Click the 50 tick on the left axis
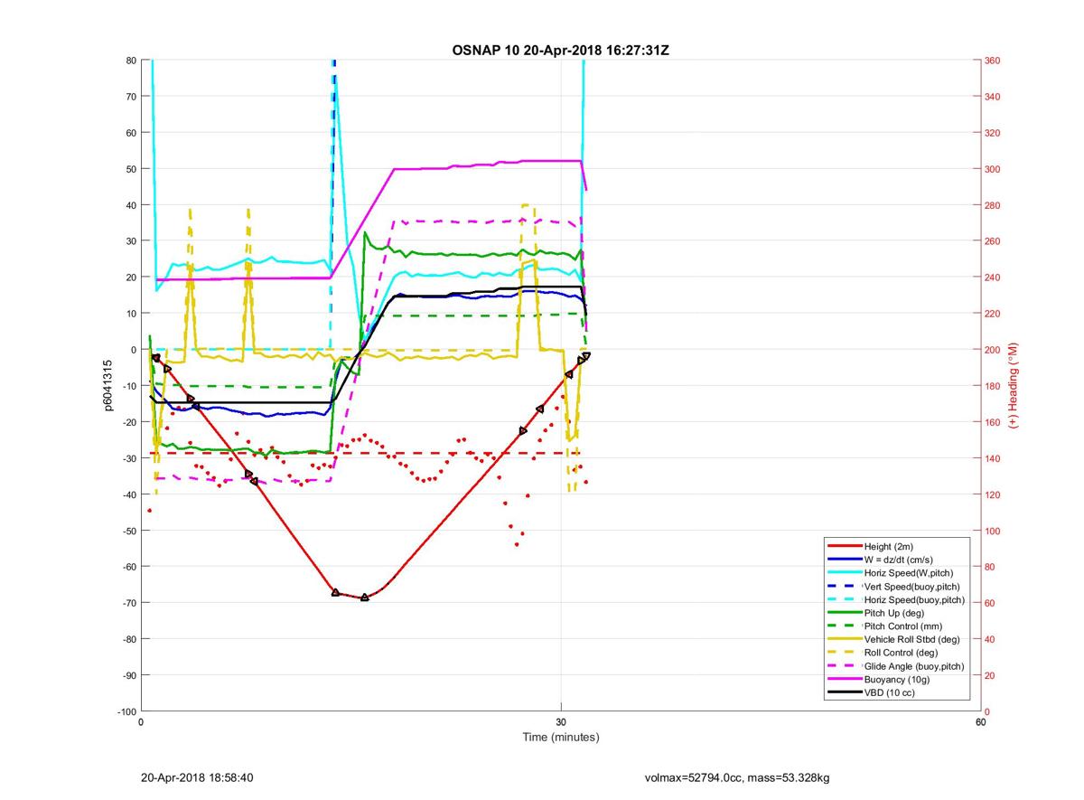Image resolution: width=1084 pixels, height=800 pixels. pyautogui.click(x=130, y=169)
